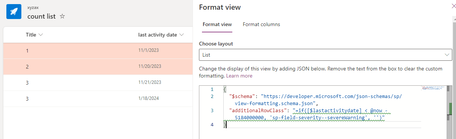Click the code minimap thumbnail
Screen dimensions: 456x139
click(433, 89)
